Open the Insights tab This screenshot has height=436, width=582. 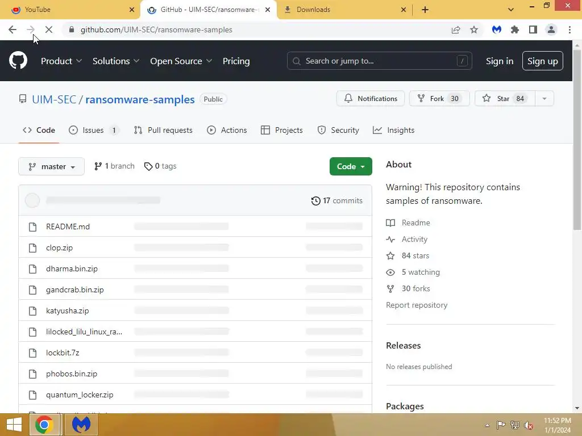coord(393,130)
